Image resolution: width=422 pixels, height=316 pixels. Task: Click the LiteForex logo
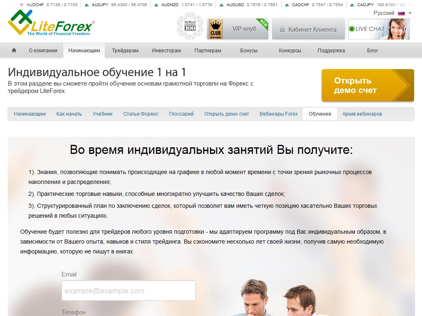[x=52, y=25]
